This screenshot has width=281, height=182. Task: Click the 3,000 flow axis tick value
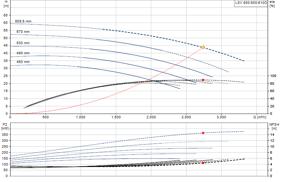point(221,117)
